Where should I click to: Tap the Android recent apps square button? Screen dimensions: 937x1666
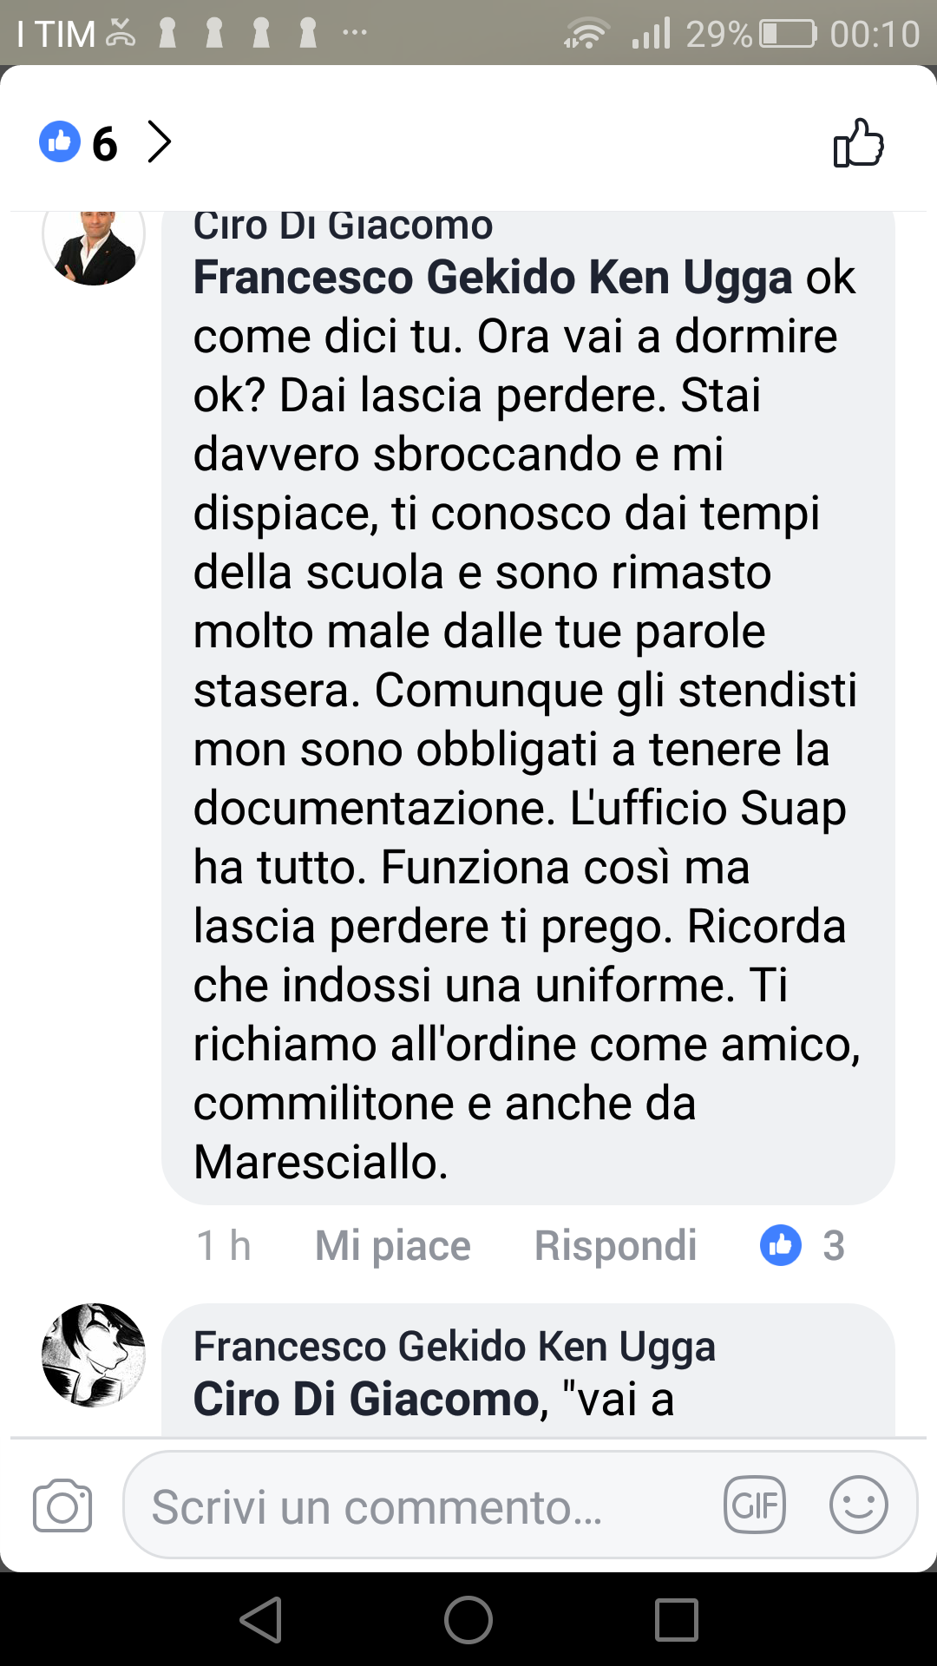(677, 1619)
